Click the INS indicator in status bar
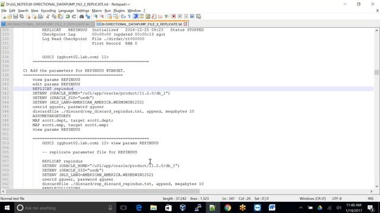This screenshot has width=380, height=213. [x=370, y=199]
